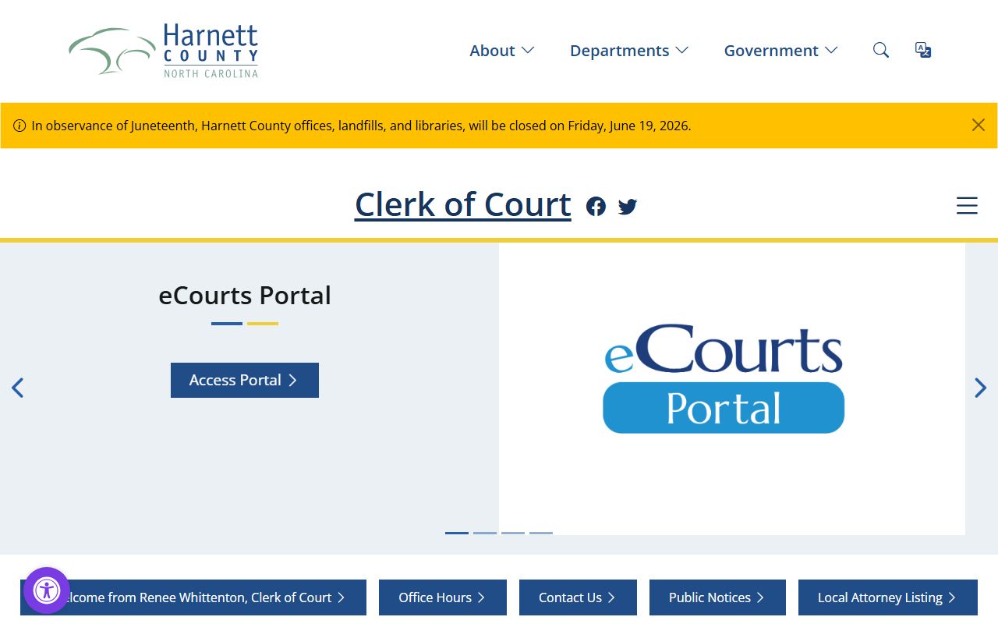The width and height of the screenshot is (998, 624).
Task: Go to next carousel slide
Action: click(x=980, y=388)
